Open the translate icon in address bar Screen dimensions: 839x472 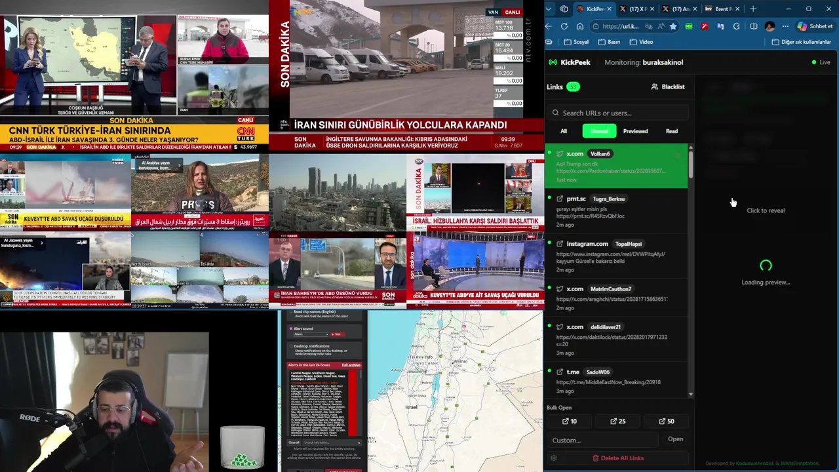[648, 26]
